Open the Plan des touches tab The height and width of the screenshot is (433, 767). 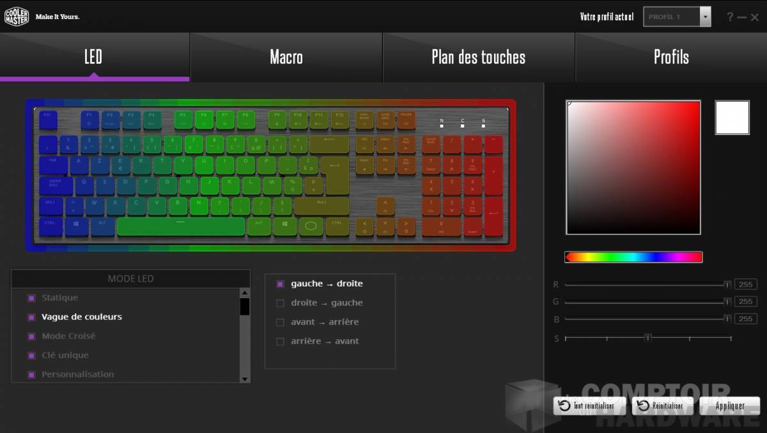478,57
